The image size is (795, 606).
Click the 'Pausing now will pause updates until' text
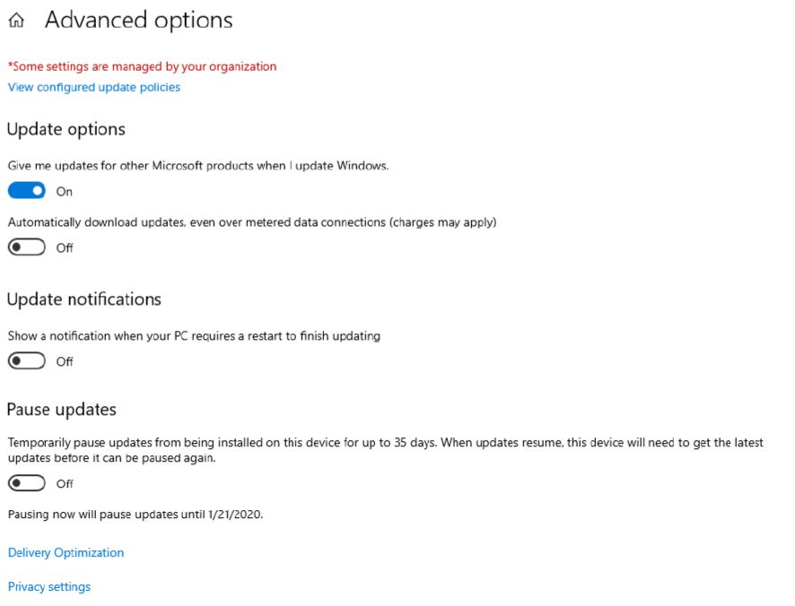(135, 515)
